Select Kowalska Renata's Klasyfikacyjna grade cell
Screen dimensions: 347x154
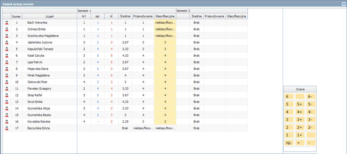[x=165, y=121]
